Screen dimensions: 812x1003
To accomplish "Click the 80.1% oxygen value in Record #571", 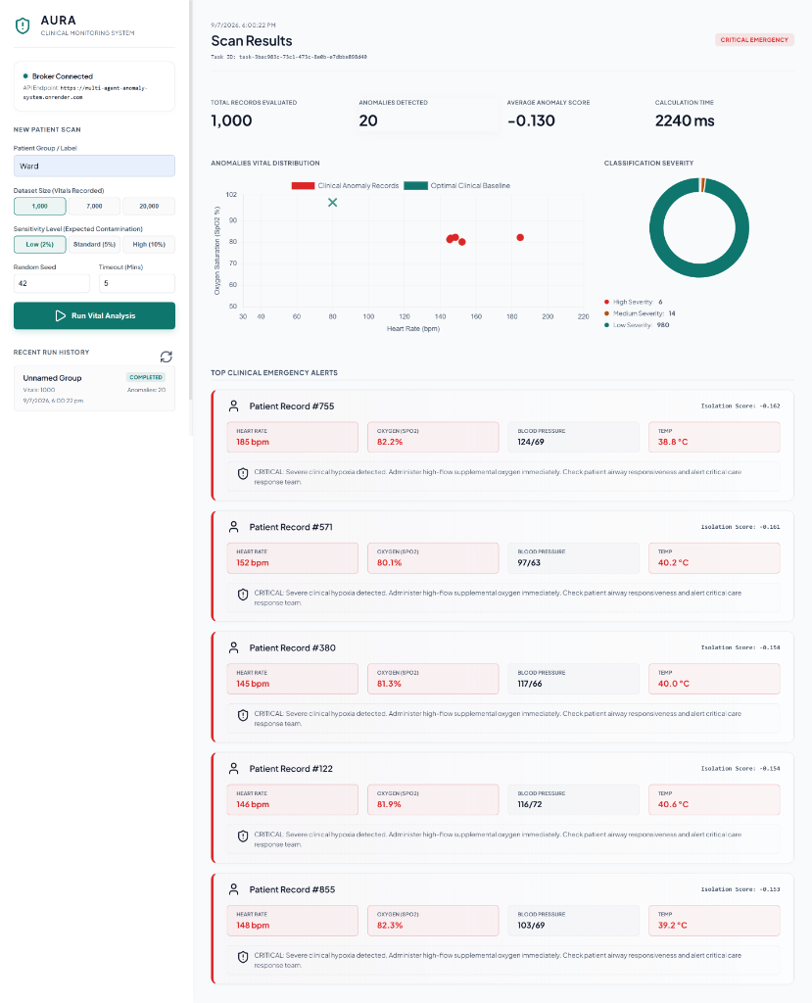I will click(x=389, y=563).
